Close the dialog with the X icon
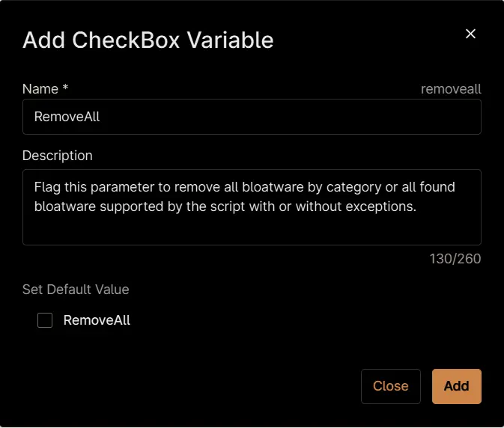This screenshot has height=428, width=504. [x=470, y=34]
